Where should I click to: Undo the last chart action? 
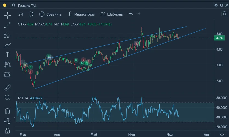[x=131, y=14]
